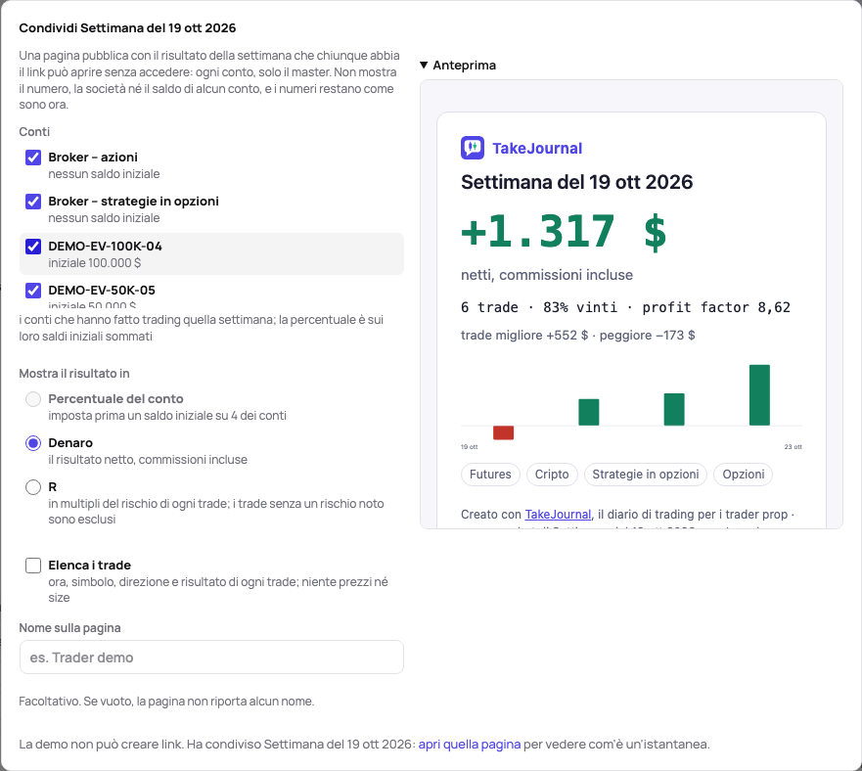Click the Opzioni tag chip
This screenshot has height=771, width=862.
point(744,475)
